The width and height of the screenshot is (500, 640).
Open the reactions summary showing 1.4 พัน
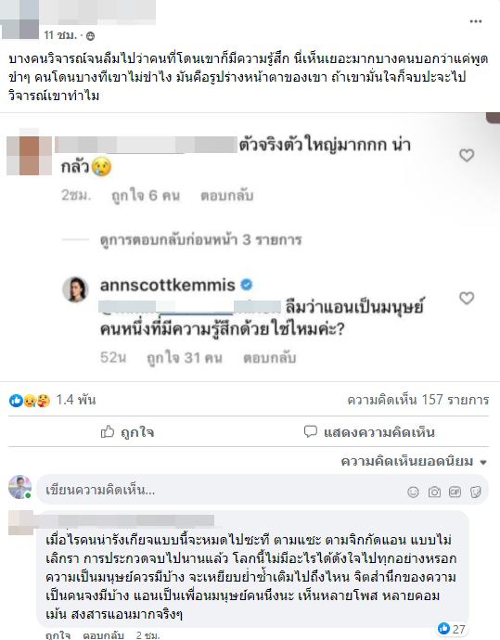53,400
